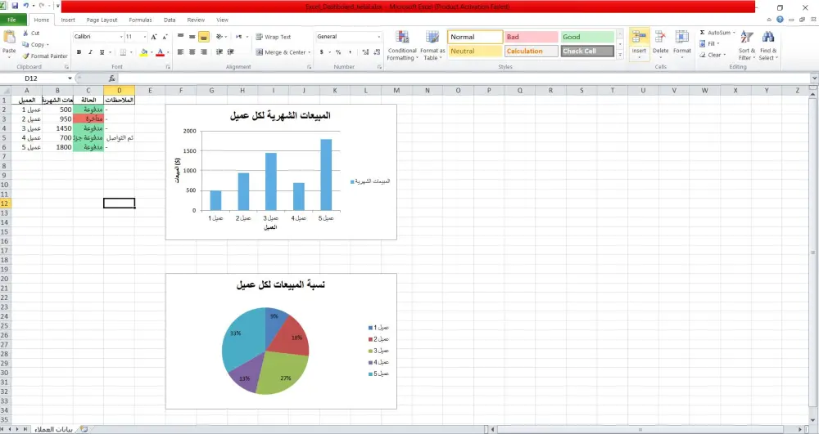Click the AutoSum sigma icon
Image resolution: width=819 pixels, height=434 pixels.
pos(703,33)
